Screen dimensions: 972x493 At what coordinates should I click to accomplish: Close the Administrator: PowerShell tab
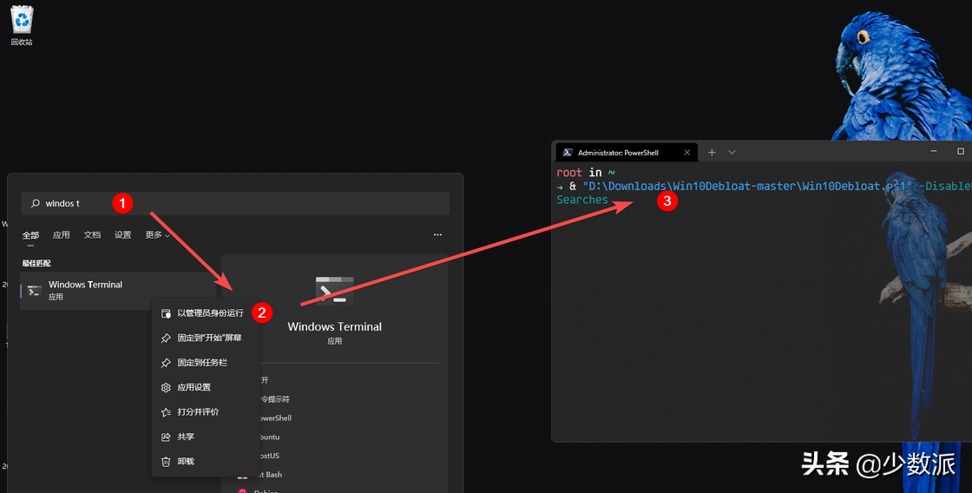[686, 153]
